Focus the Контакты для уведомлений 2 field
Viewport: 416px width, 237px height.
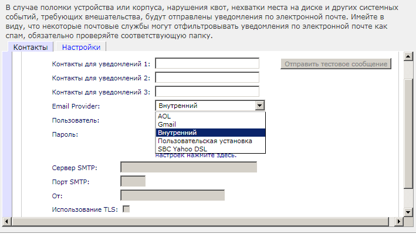(x=207, y=77)
